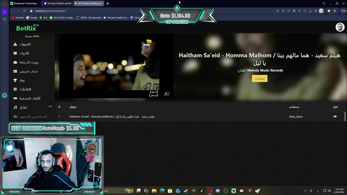Open Discord from taskbar
The height and width of the screenshot is (195, 347).
(218, 191)
